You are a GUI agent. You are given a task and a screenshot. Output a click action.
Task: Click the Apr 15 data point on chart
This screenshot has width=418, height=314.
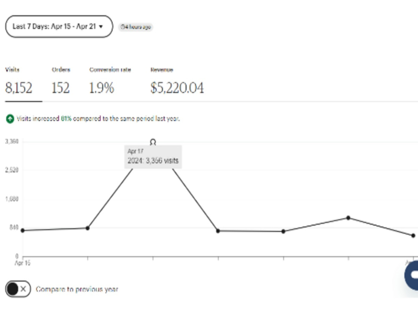click(23, 230)
